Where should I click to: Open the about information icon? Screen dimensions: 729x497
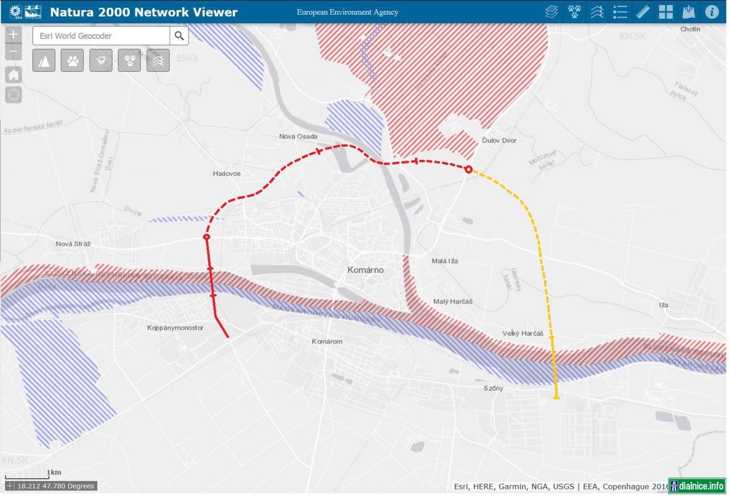click(712, 11)
